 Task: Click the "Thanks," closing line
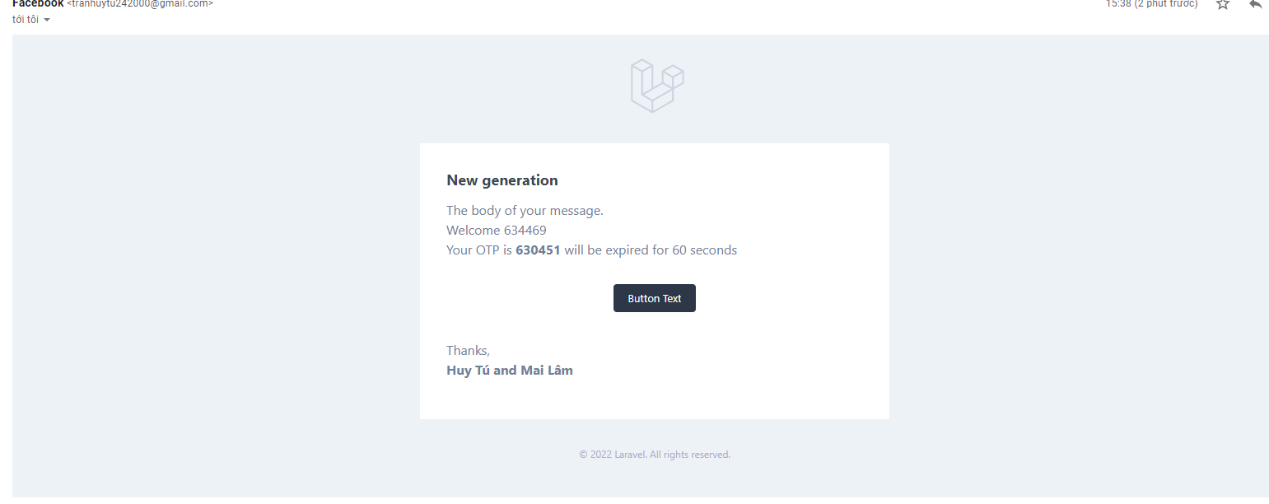(x=468, y=351)
